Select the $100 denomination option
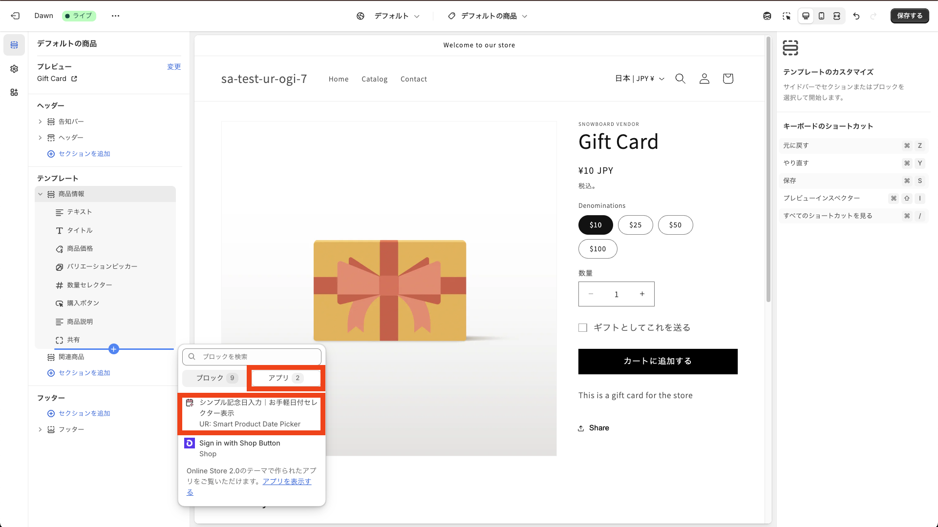 [x=597, y=249]
